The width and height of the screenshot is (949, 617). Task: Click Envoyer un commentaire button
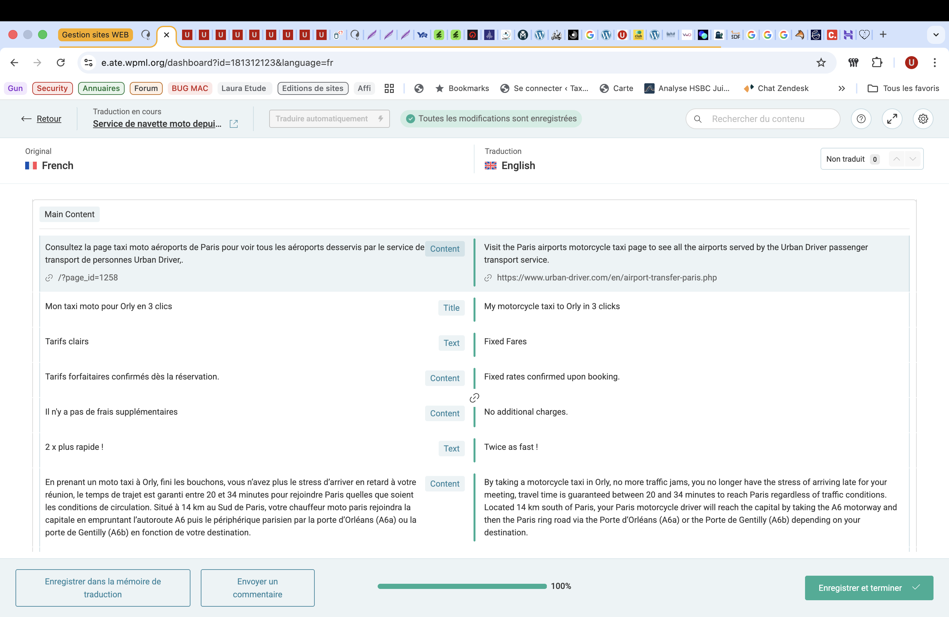pyautogui.click(x=258, y=588)
